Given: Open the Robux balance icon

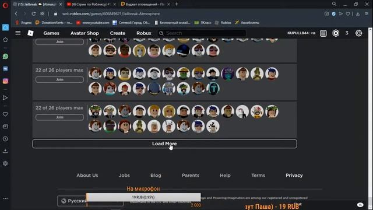Looking at the screenshot, I should pos(336,33).
